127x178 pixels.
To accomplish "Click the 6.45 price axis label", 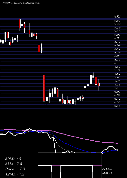I will pyautogui.click(x=117, y=106).
